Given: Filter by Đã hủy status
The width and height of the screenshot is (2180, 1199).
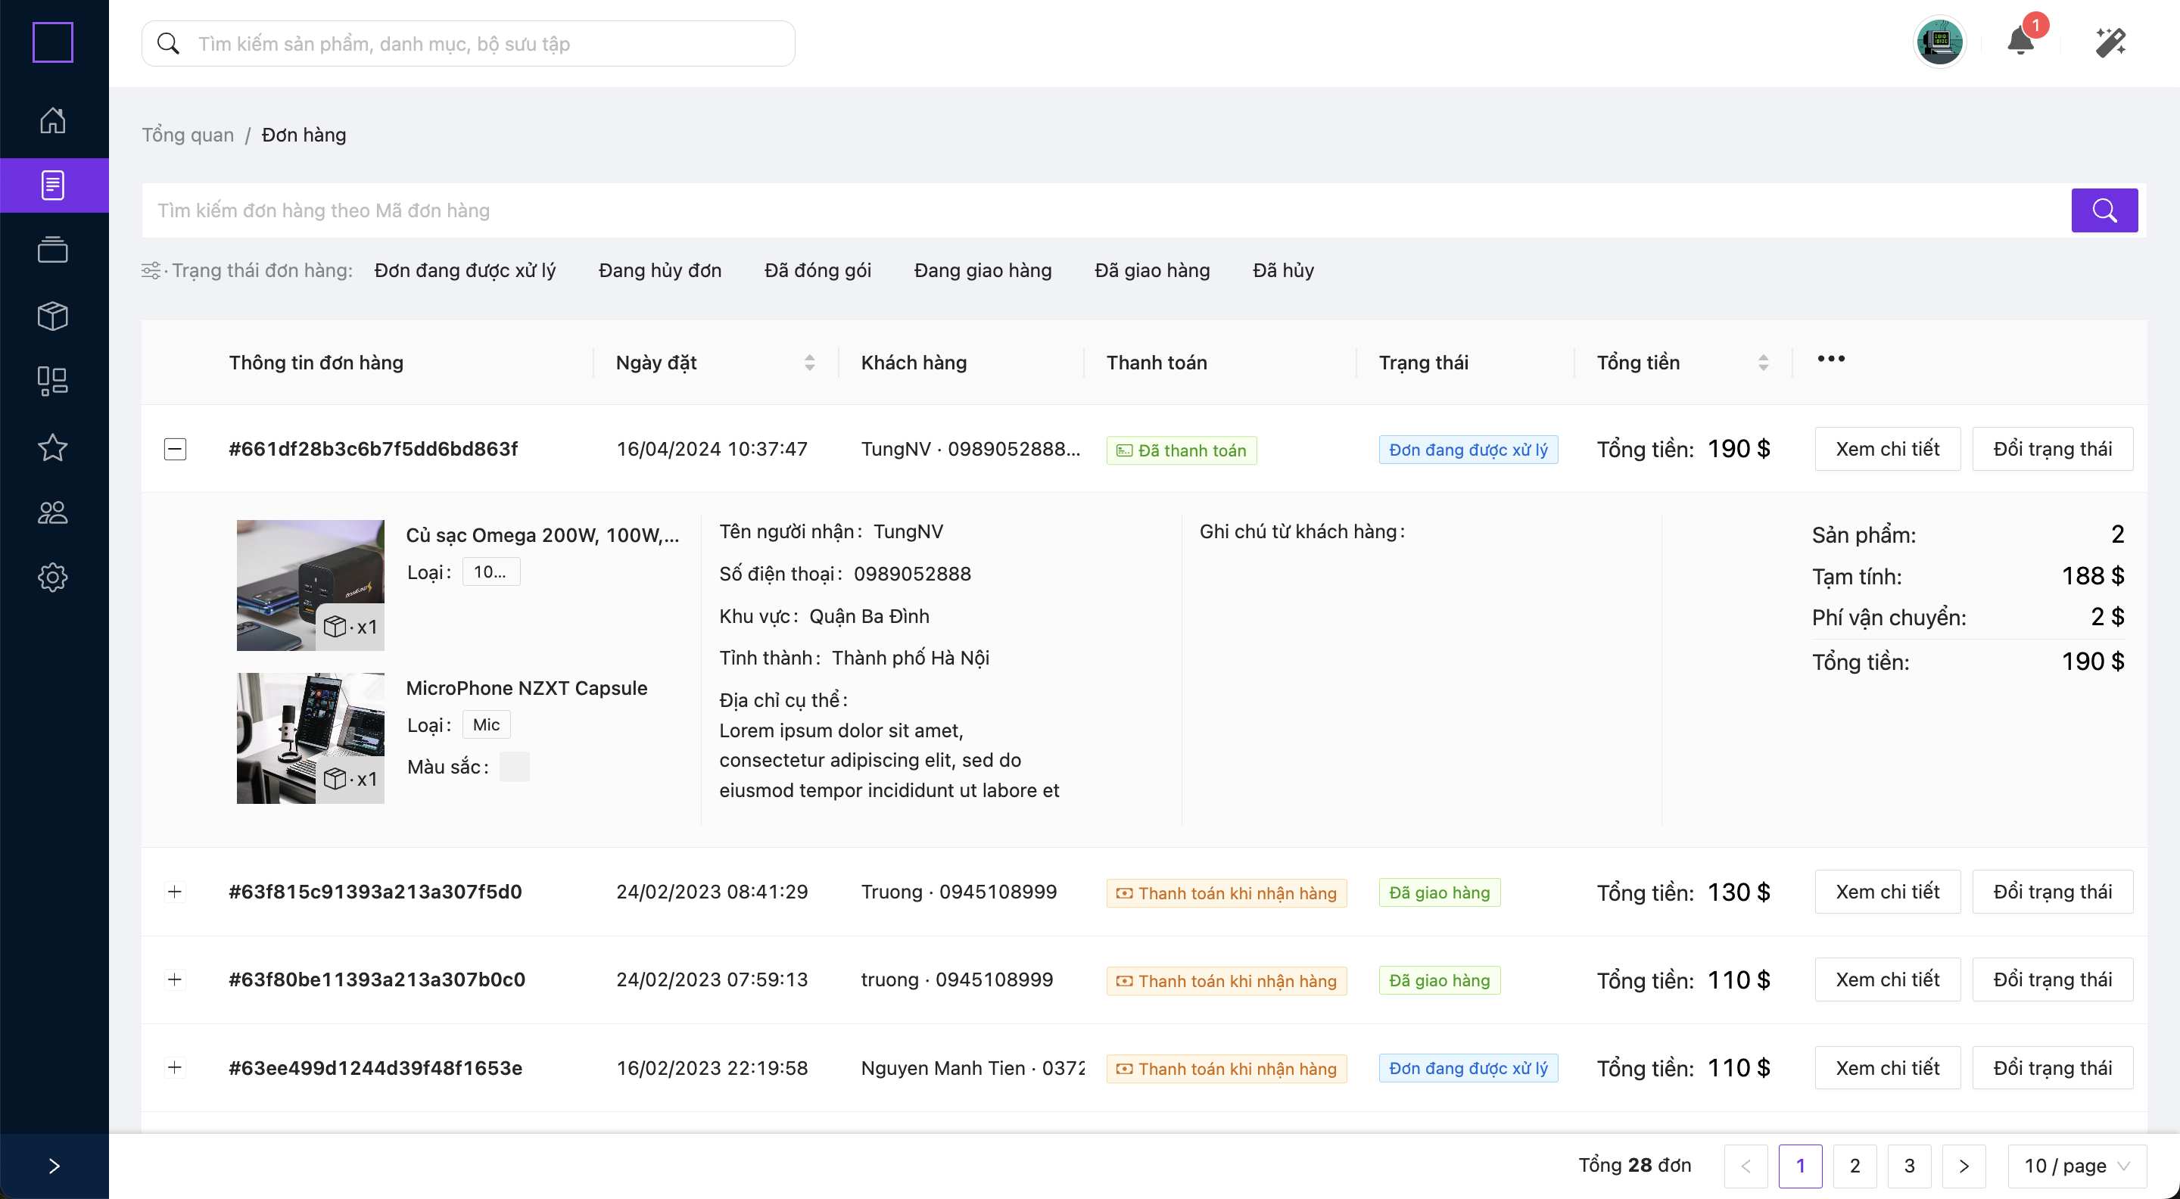Looking at the screenshot, I should click(x=1283, y=271).
